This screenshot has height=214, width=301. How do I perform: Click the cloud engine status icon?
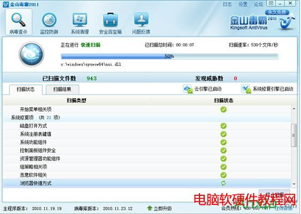coord(188,89)
